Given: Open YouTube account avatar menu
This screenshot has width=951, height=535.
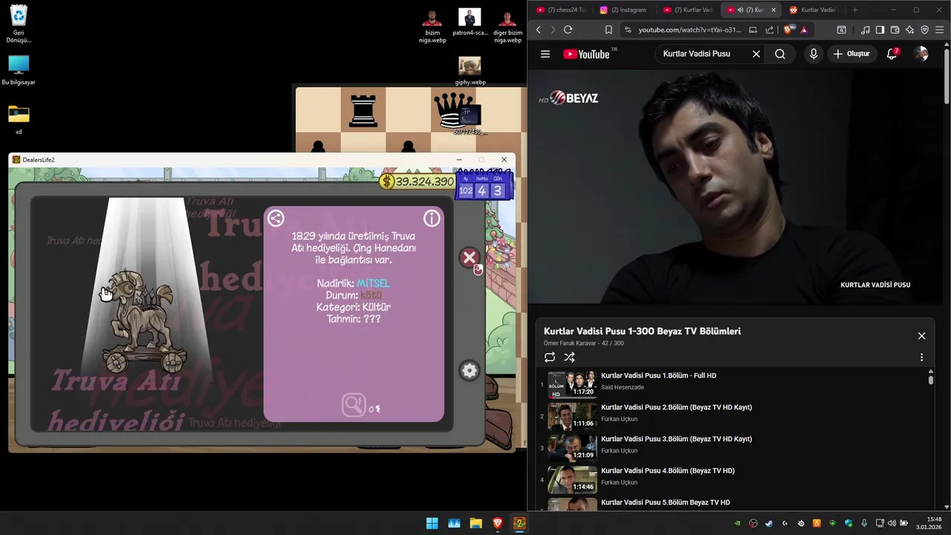Looking at the screenshot, I should pyautogui.click(x=921, y=53).
